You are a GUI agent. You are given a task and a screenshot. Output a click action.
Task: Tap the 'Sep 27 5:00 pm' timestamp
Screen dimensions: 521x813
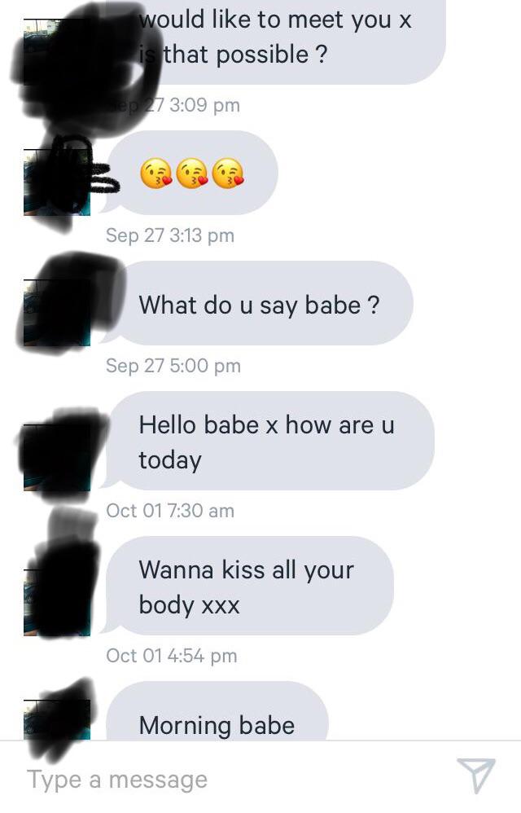(173, 366)
